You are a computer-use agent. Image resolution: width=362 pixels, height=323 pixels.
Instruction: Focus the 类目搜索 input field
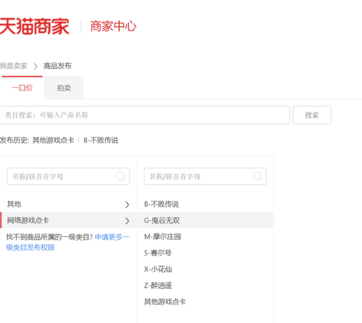145,115
